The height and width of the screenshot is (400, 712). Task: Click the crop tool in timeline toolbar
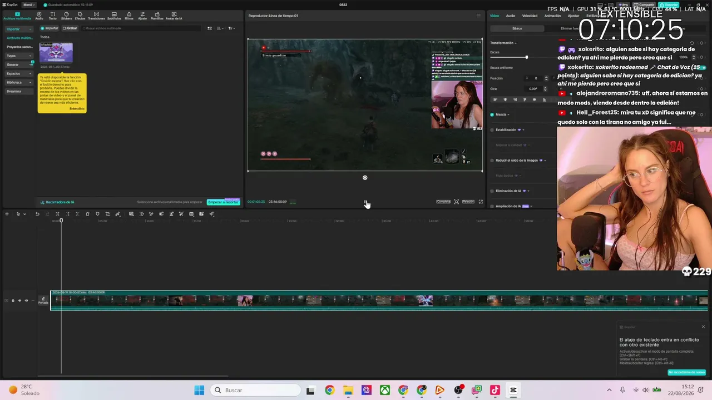107,214
